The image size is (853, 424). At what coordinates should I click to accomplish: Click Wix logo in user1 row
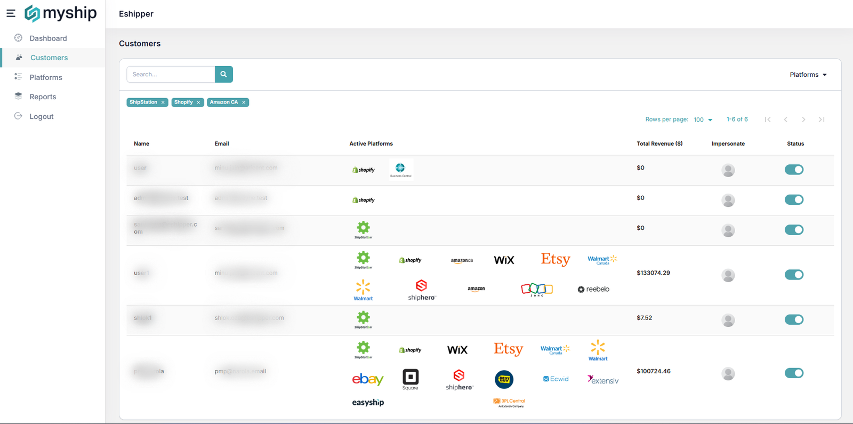point(504,260)
